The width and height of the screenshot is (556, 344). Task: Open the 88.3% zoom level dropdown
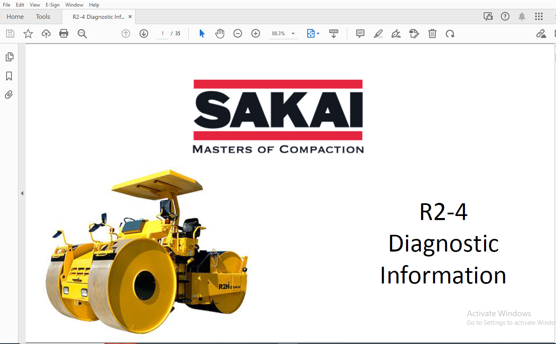283,34
